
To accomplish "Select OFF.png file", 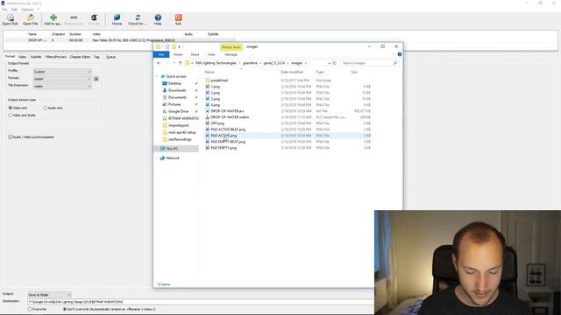I will point(217,123).
